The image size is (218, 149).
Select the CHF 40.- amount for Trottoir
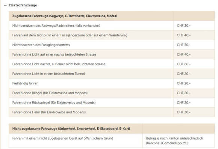coord(183,35)
